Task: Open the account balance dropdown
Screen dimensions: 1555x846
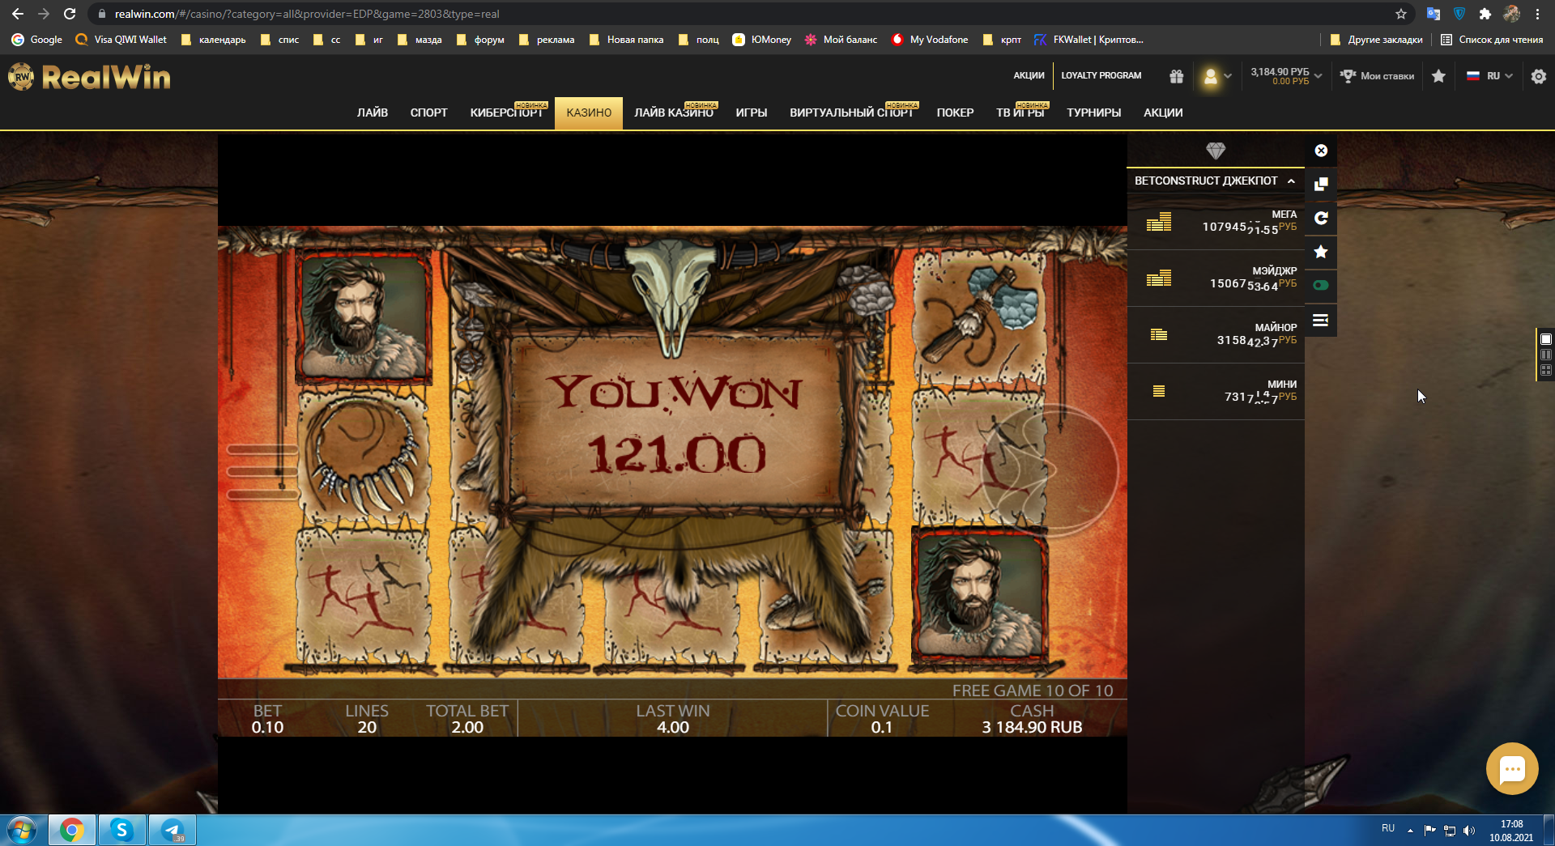Action: 1285,76
